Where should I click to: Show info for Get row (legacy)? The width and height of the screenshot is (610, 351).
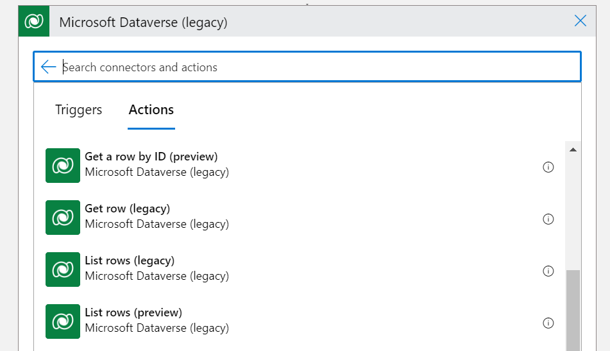pyautogui.click(x=548, y=219)
